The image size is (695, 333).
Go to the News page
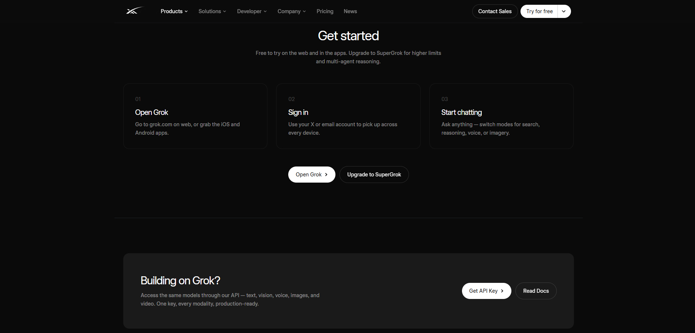(x=350, y=11)
